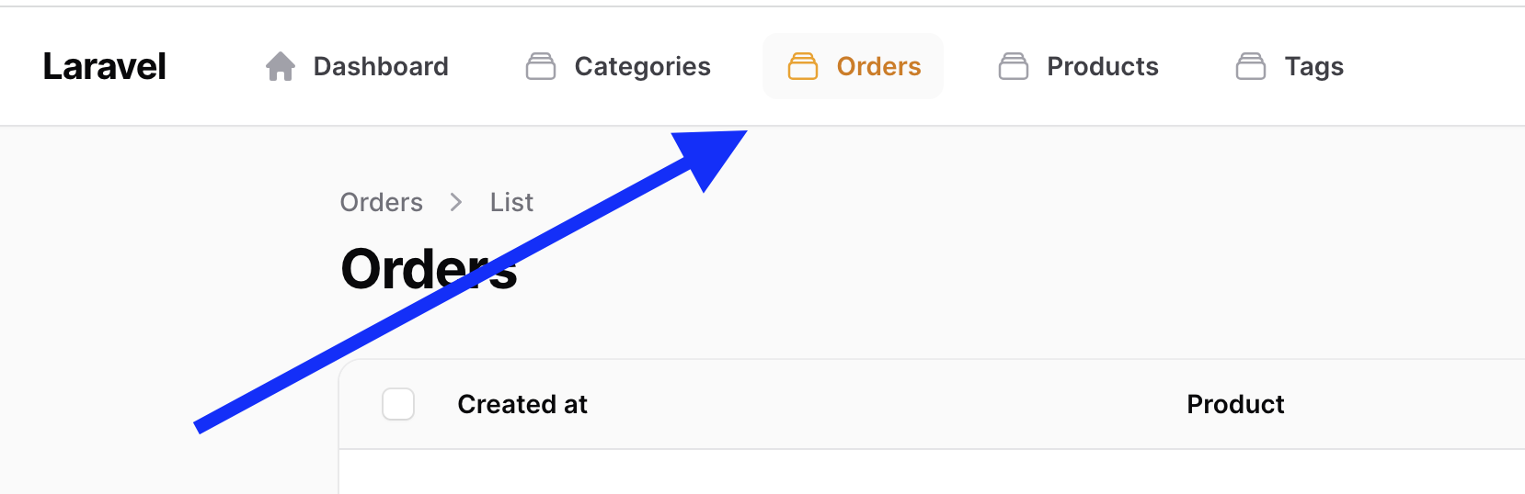Click the Laravel brand logo
1525x494 pixels.
105,66
